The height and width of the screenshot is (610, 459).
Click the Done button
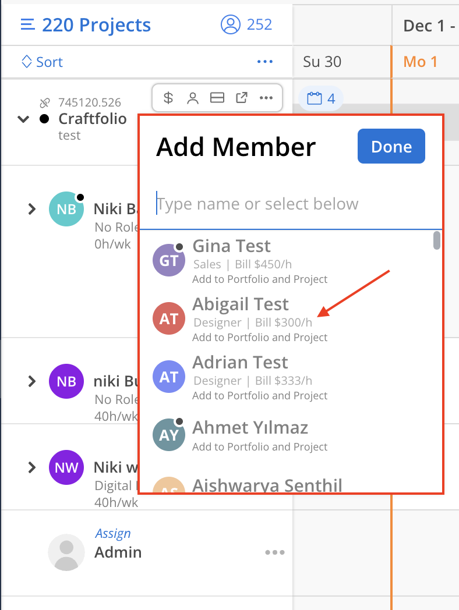(x=391, y=147)
